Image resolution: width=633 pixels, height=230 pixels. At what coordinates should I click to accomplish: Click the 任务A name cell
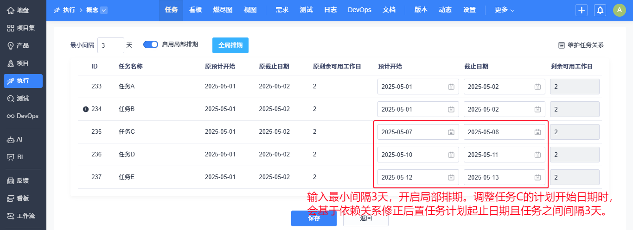point(127,87)
